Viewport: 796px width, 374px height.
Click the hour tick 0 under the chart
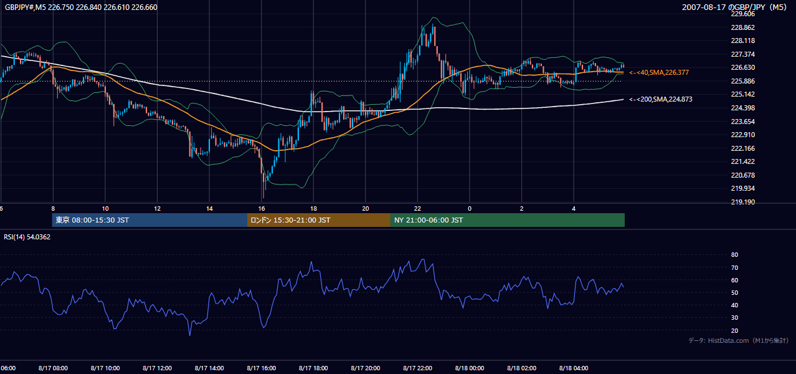(x=470, y=208)
